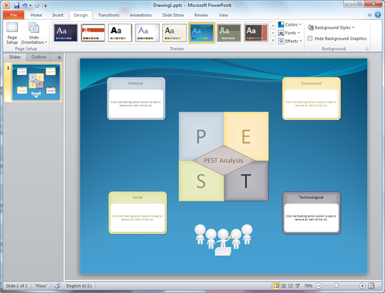This screenshot has width=385, height=293.
Task: Open the Review ribbon tab
Action: click(x=201, y=15)
